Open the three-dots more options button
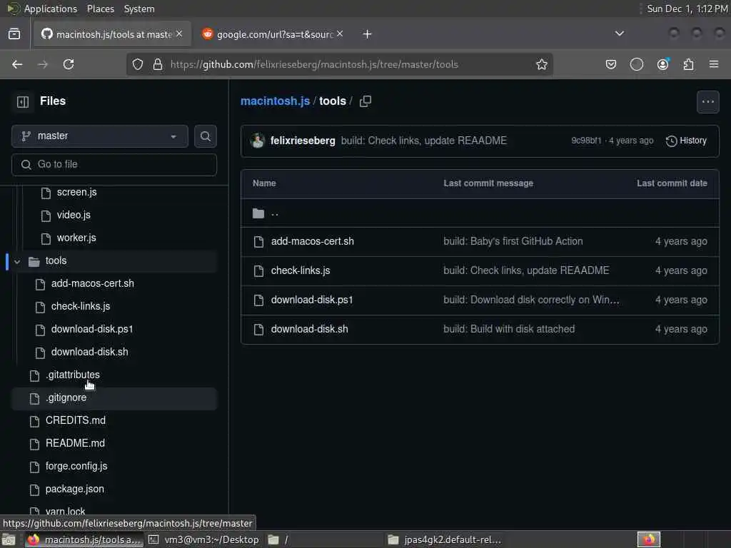731x548 pixels. tap(707, 101)
